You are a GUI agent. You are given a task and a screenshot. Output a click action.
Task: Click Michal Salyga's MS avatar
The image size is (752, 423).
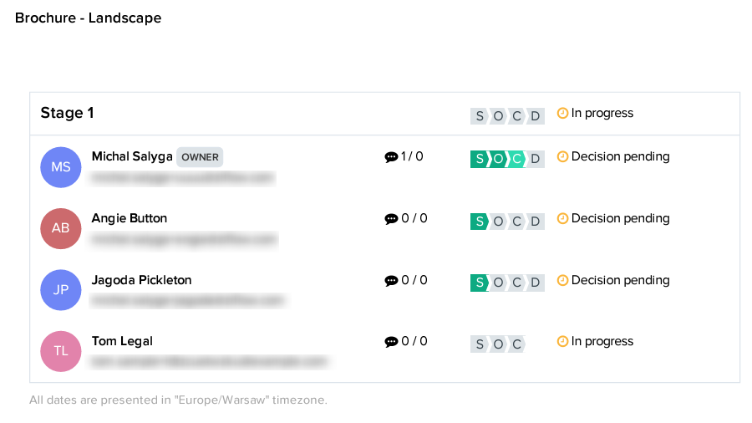tap(61, 167)
